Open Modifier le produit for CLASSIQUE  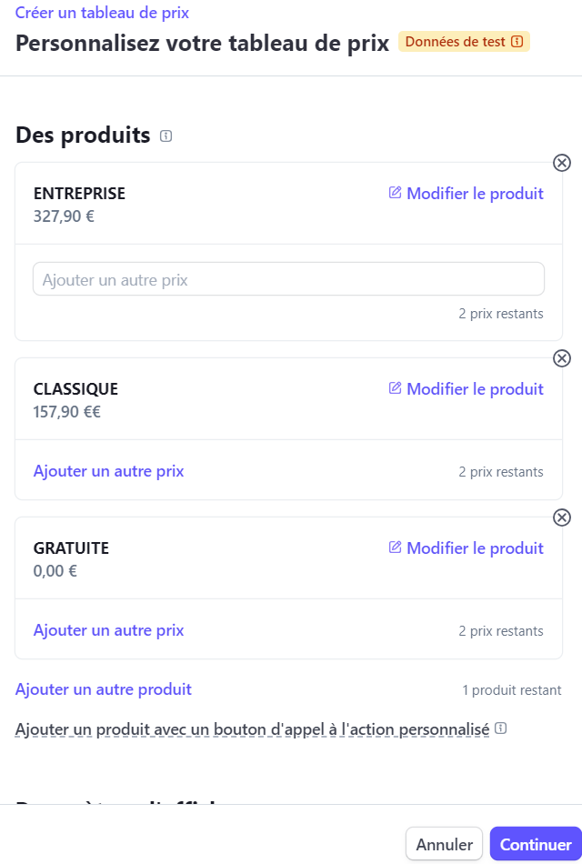[475, 389]
